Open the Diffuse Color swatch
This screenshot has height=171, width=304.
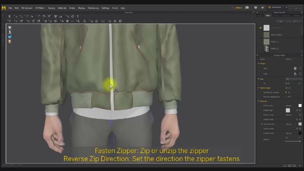point(300,105)
